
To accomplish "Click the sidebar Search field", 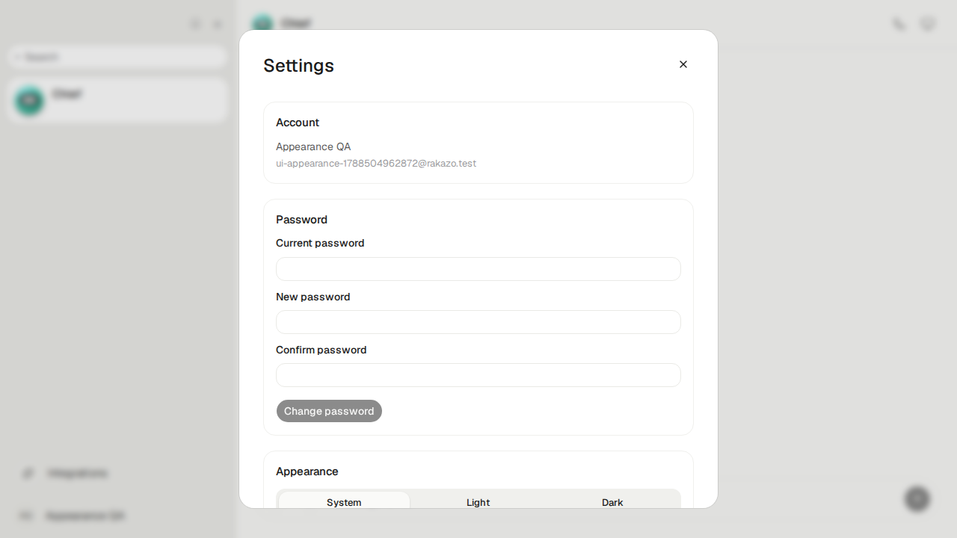I will coord(117,57).
